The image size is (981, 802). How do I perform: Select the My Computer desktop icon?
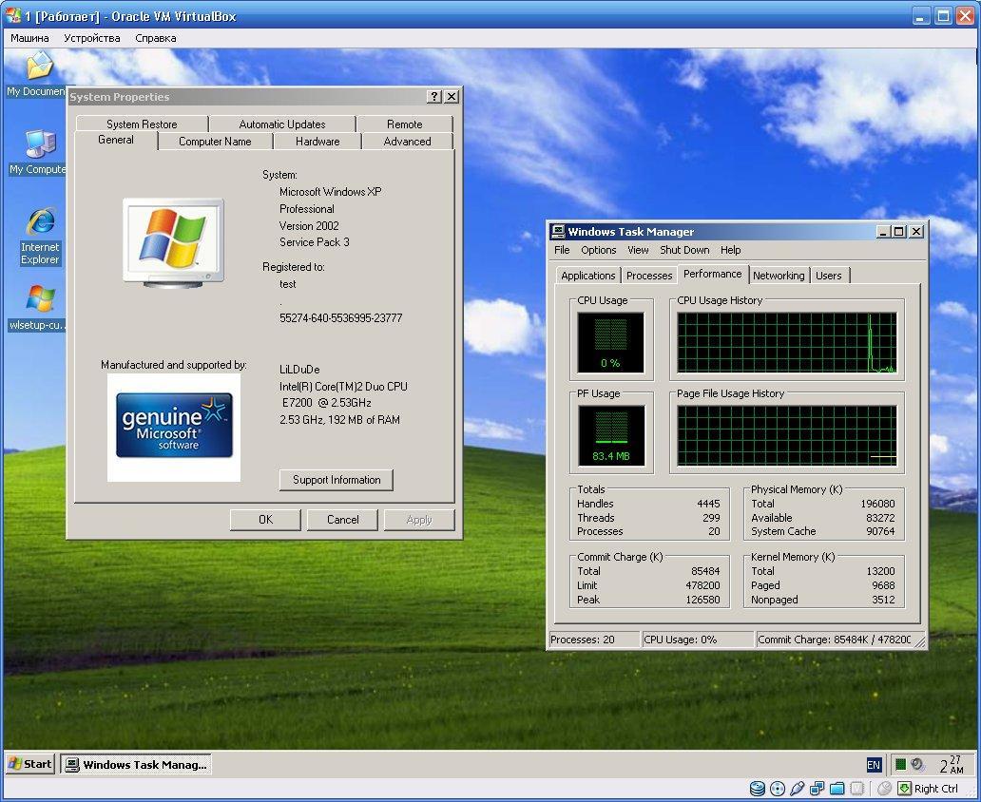tap(40, 145)
